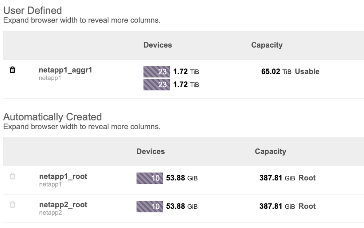
Task: Open the netapp1_root aggregate name
Action: [63, 176]
